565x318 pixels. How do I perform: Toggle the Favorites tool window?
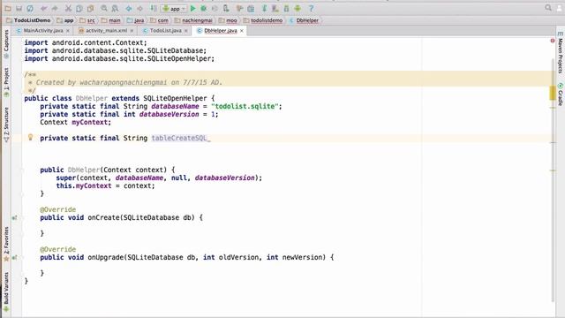click(x=6, y=244)
